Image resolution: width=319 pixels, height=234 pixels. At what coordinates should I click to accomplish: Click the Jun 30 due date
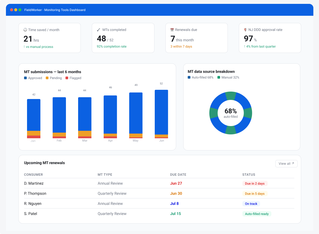pos(176,194)
